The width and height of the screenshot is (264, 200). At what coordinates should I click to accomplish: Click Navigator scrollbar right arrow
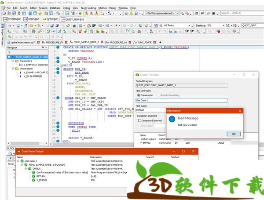46,143
